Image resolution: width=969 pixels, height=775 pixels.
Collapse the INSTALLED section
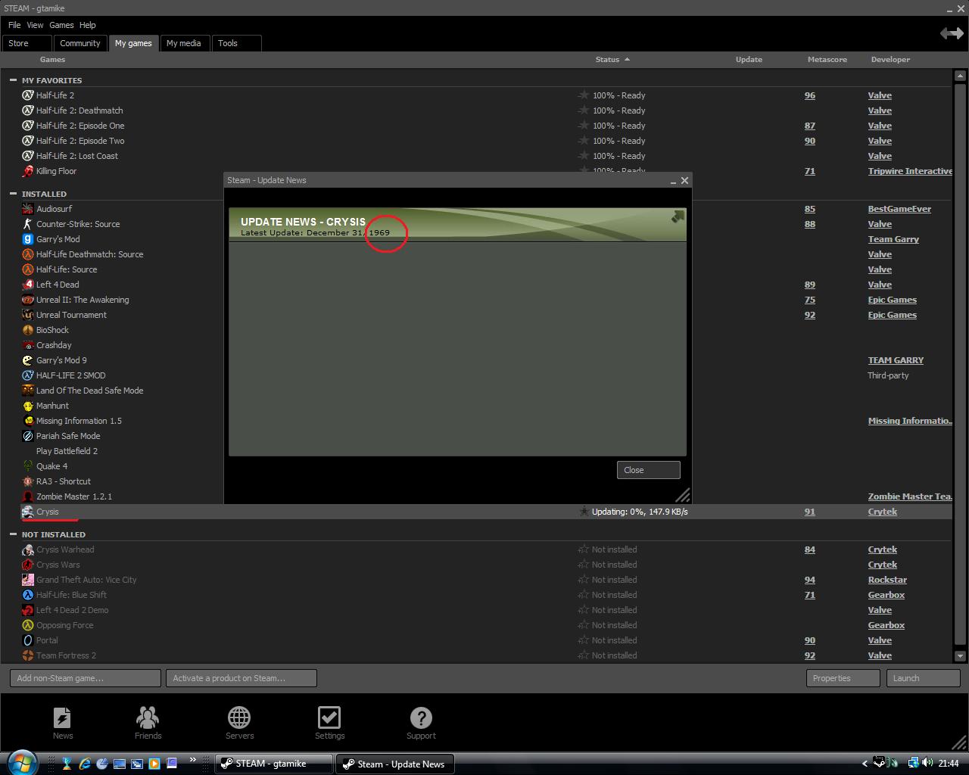point(13,194)
